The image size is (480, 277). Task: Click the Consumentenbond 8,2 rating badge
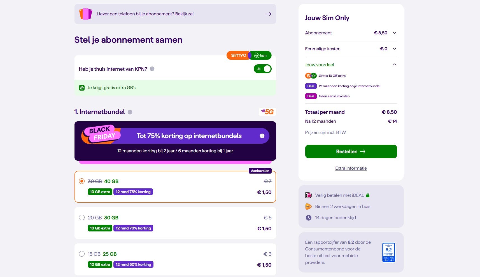(389, 252)
